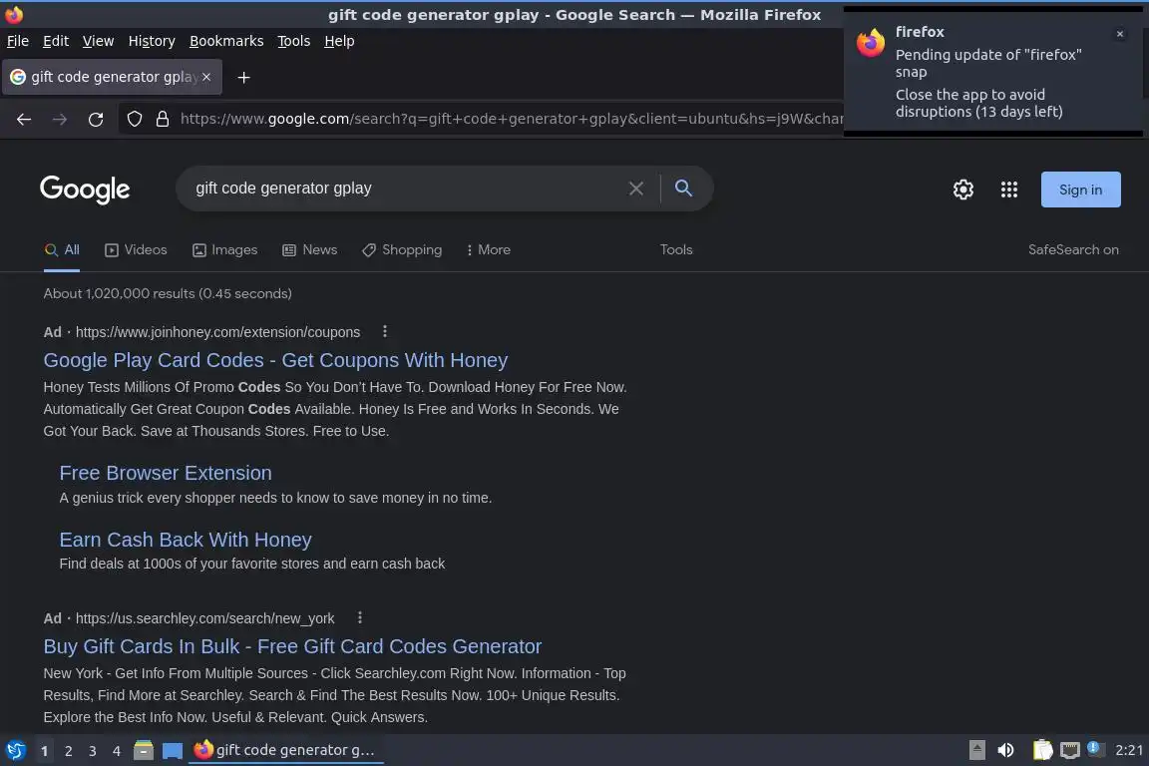Dismiss the firefox snap notification

(1120, 34)
